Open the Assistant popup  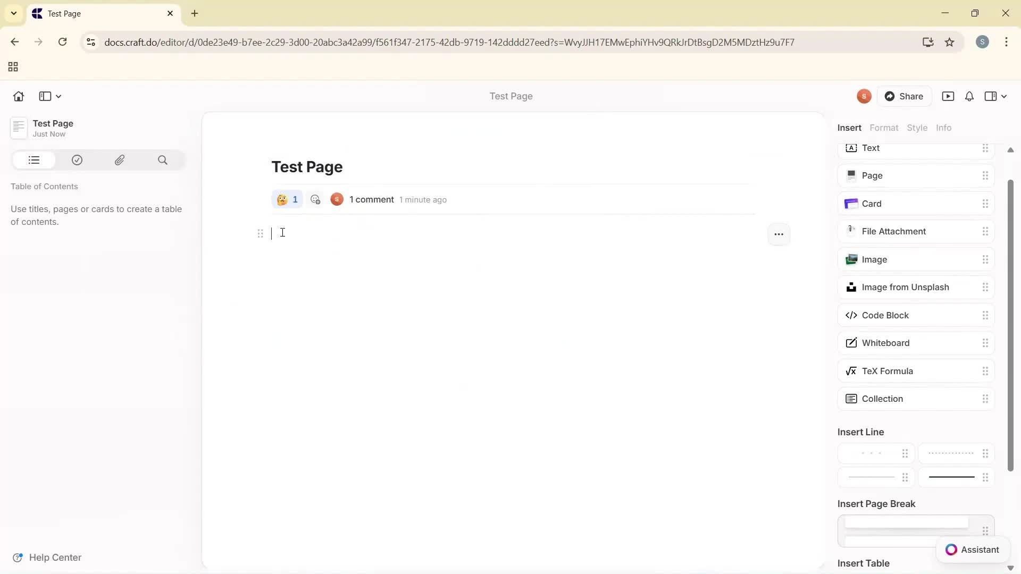point(973,550)
